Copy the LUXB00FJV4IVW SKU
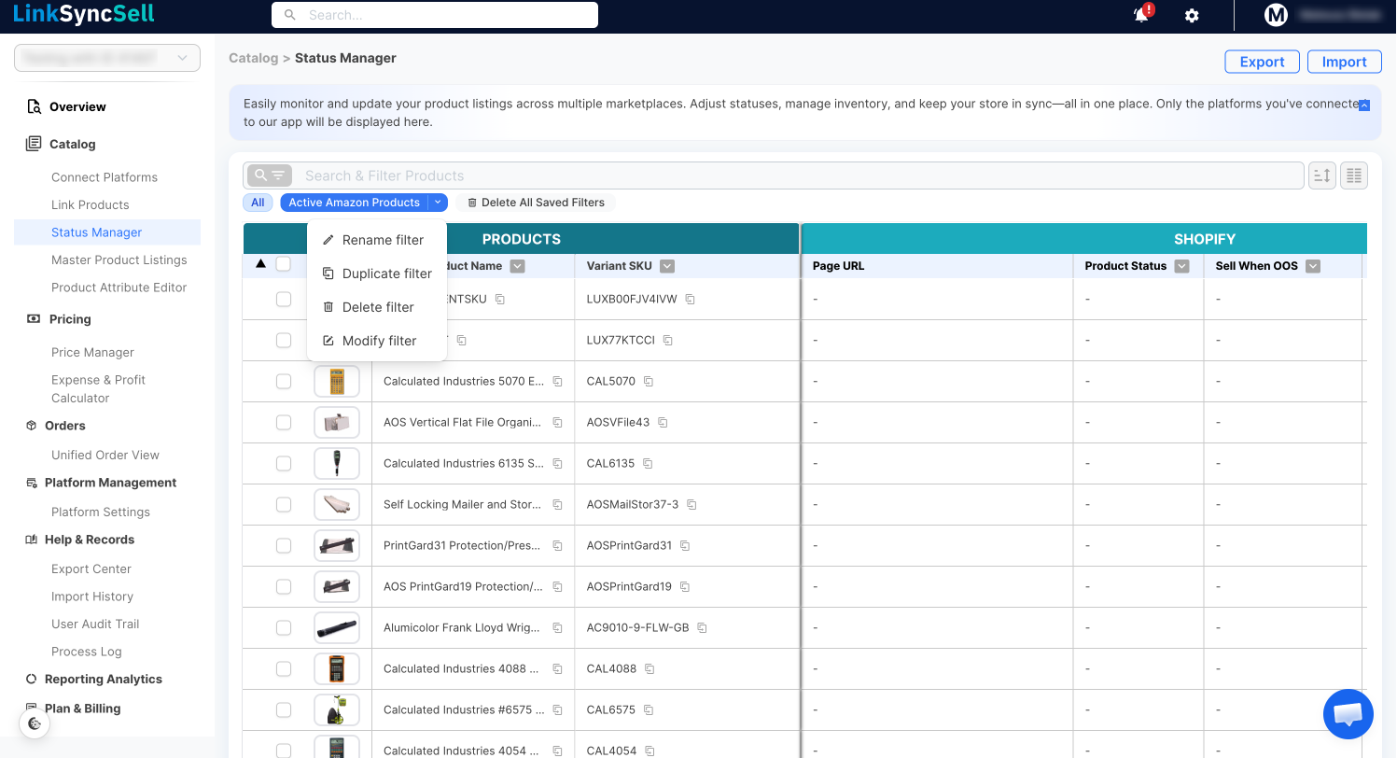Screen dimensions: 1397x758 [x=691, y=300]
